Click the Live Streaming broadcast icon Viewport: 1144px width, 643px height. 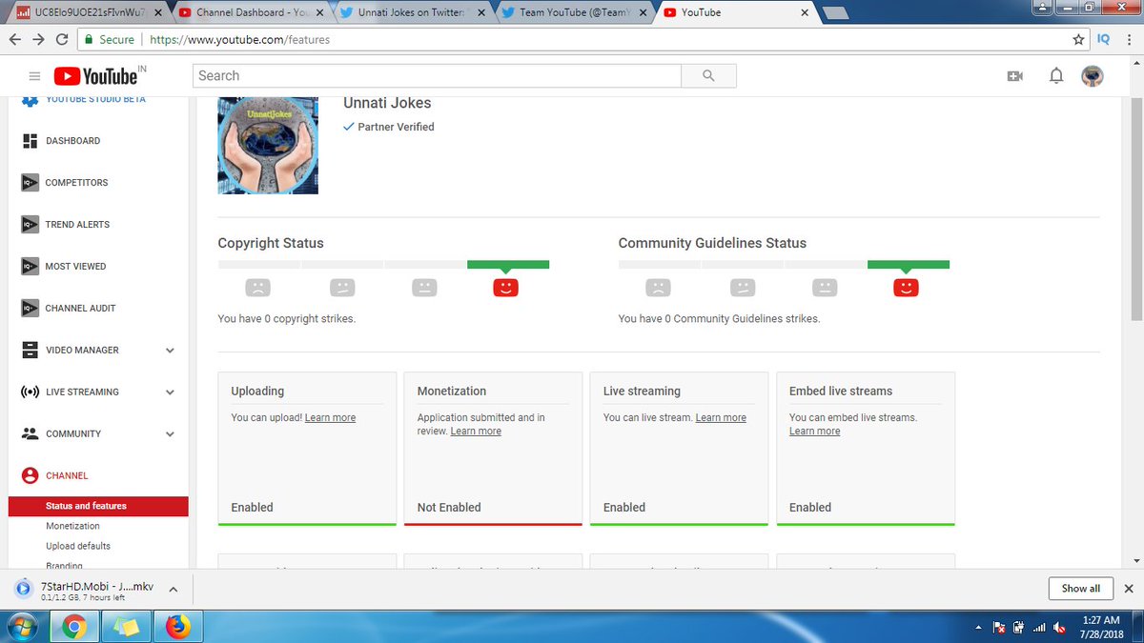[30, 392]
